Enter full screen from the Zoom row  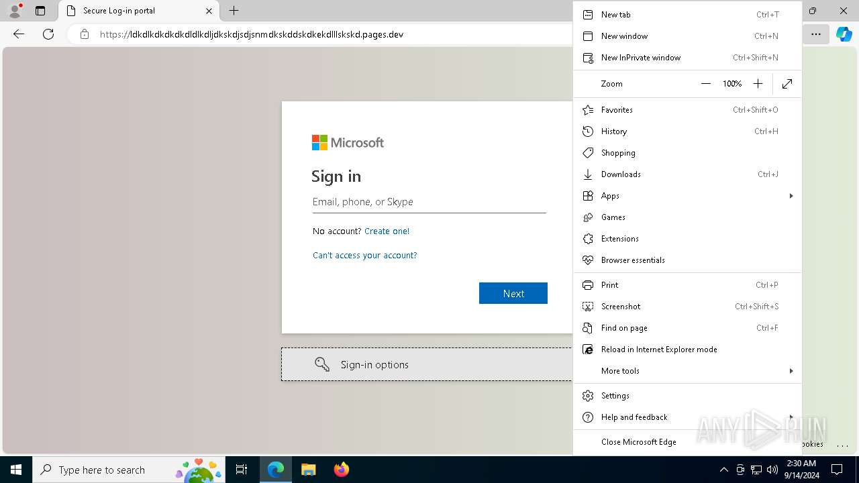(x=787, y=84)
